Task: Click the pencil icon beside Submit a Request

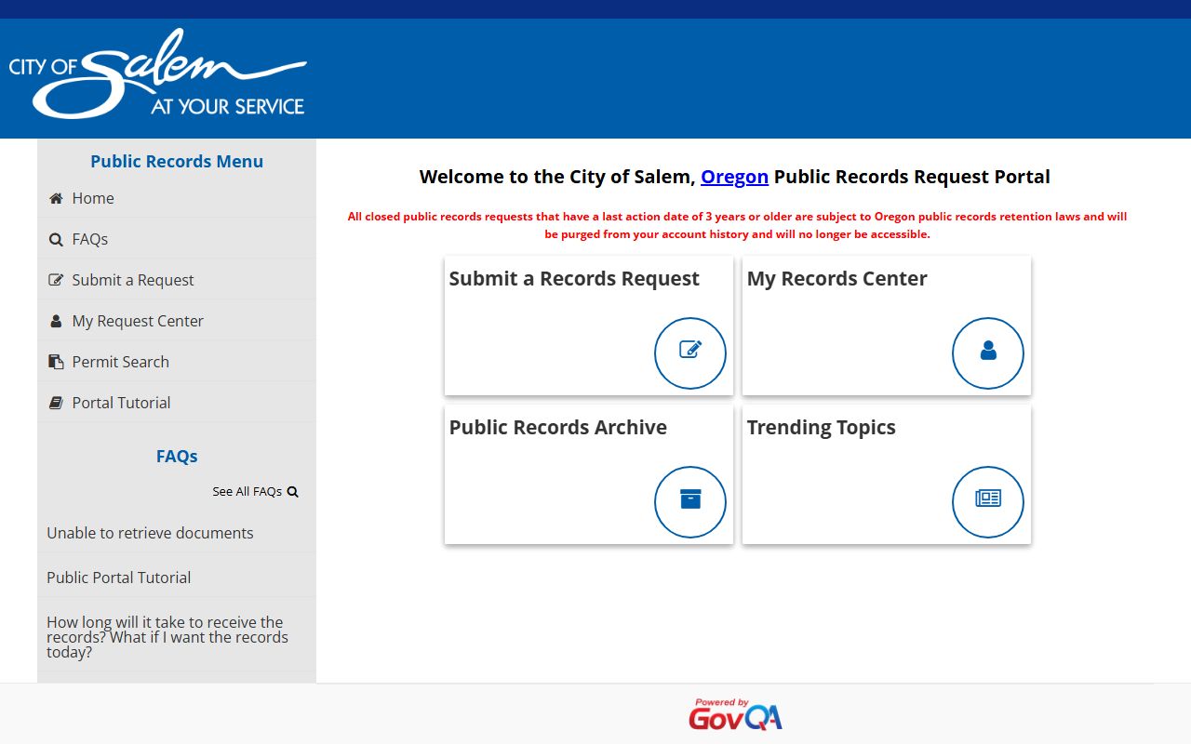Action: (x=56, y=280)
